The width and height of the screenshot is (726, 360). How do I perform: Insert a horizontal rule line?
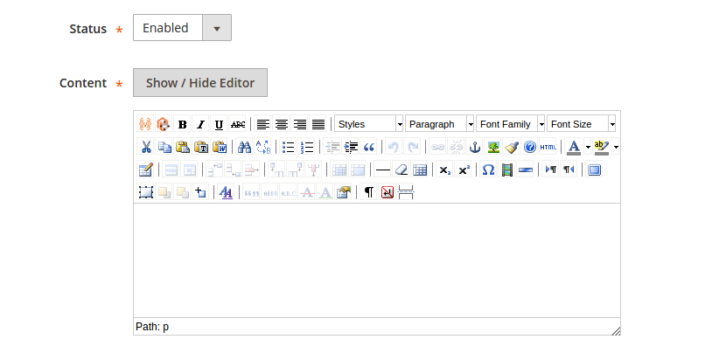point(382,170)
